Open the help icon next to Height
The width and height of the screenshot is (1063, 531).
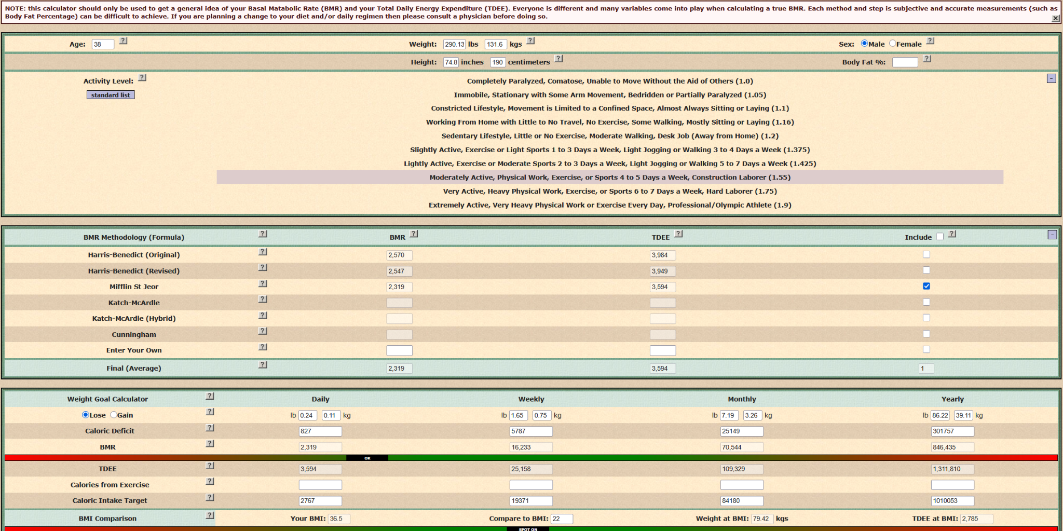pos(558,59)
